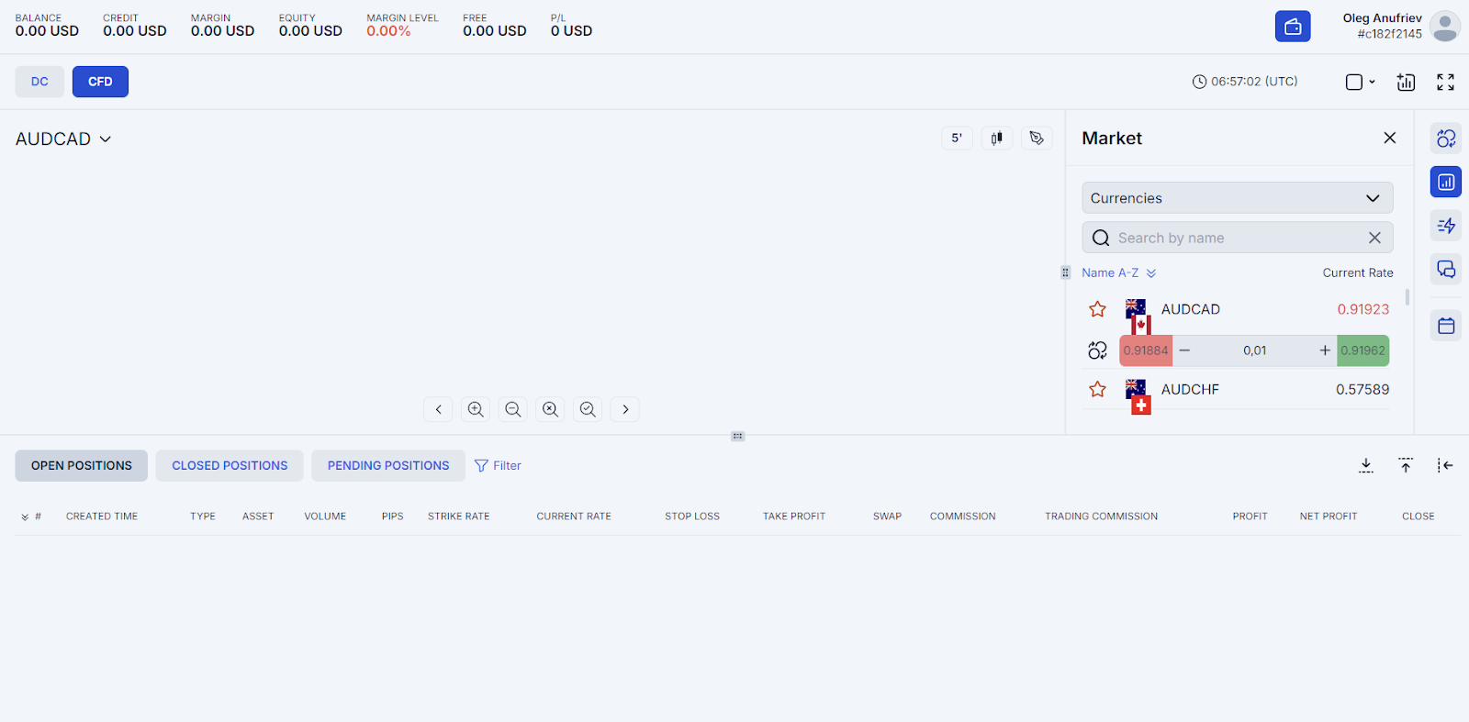
Task: Increase volume with plus button
Action: (1325, 350)
